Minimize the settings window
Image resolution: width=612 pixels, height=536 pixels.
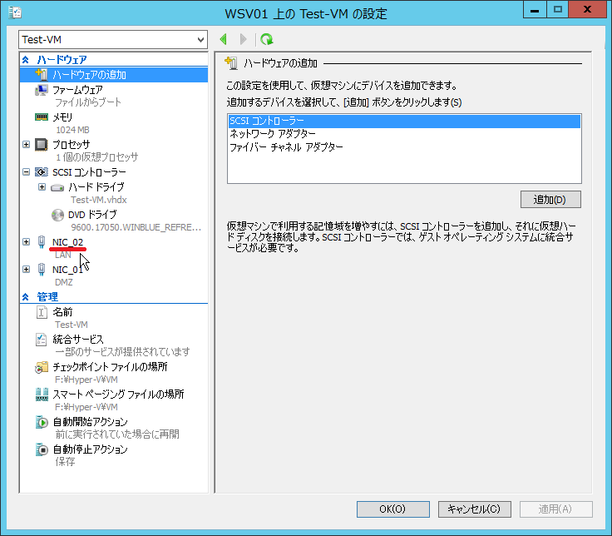(x=535, y=9)
